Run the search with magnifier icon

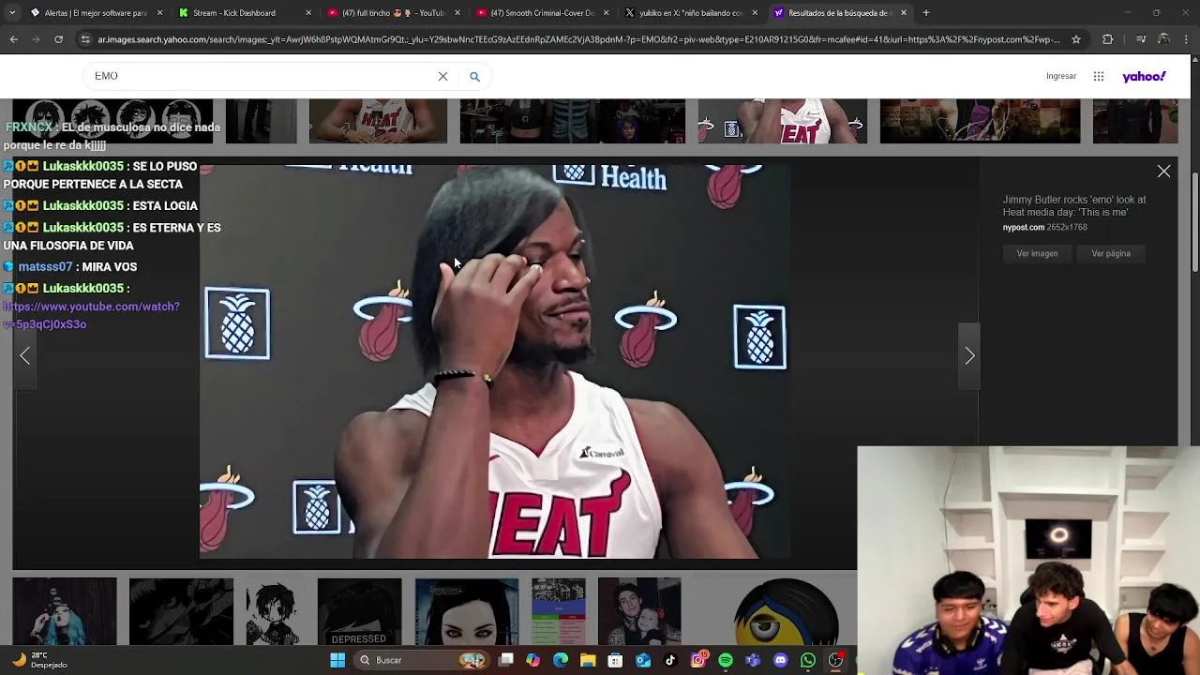[474, 76]
